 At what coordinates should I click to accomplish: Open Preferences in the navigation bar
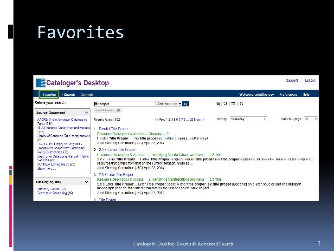click(x=288, y=94)
